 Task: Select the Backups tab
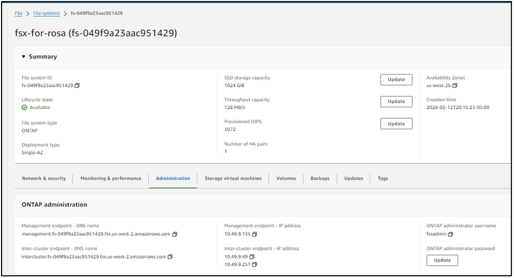pyautogui.click(x=320, y=178)
